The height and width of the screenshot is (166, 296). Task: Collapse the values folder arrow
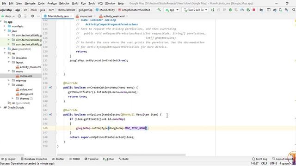point(9,85)
